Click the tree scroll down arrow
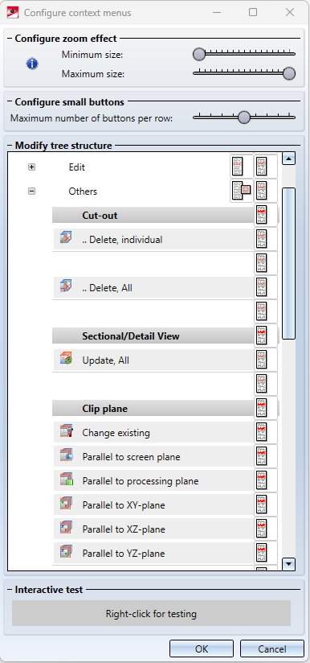The height and width of the screenshot is (663, 310). point(289,563)
